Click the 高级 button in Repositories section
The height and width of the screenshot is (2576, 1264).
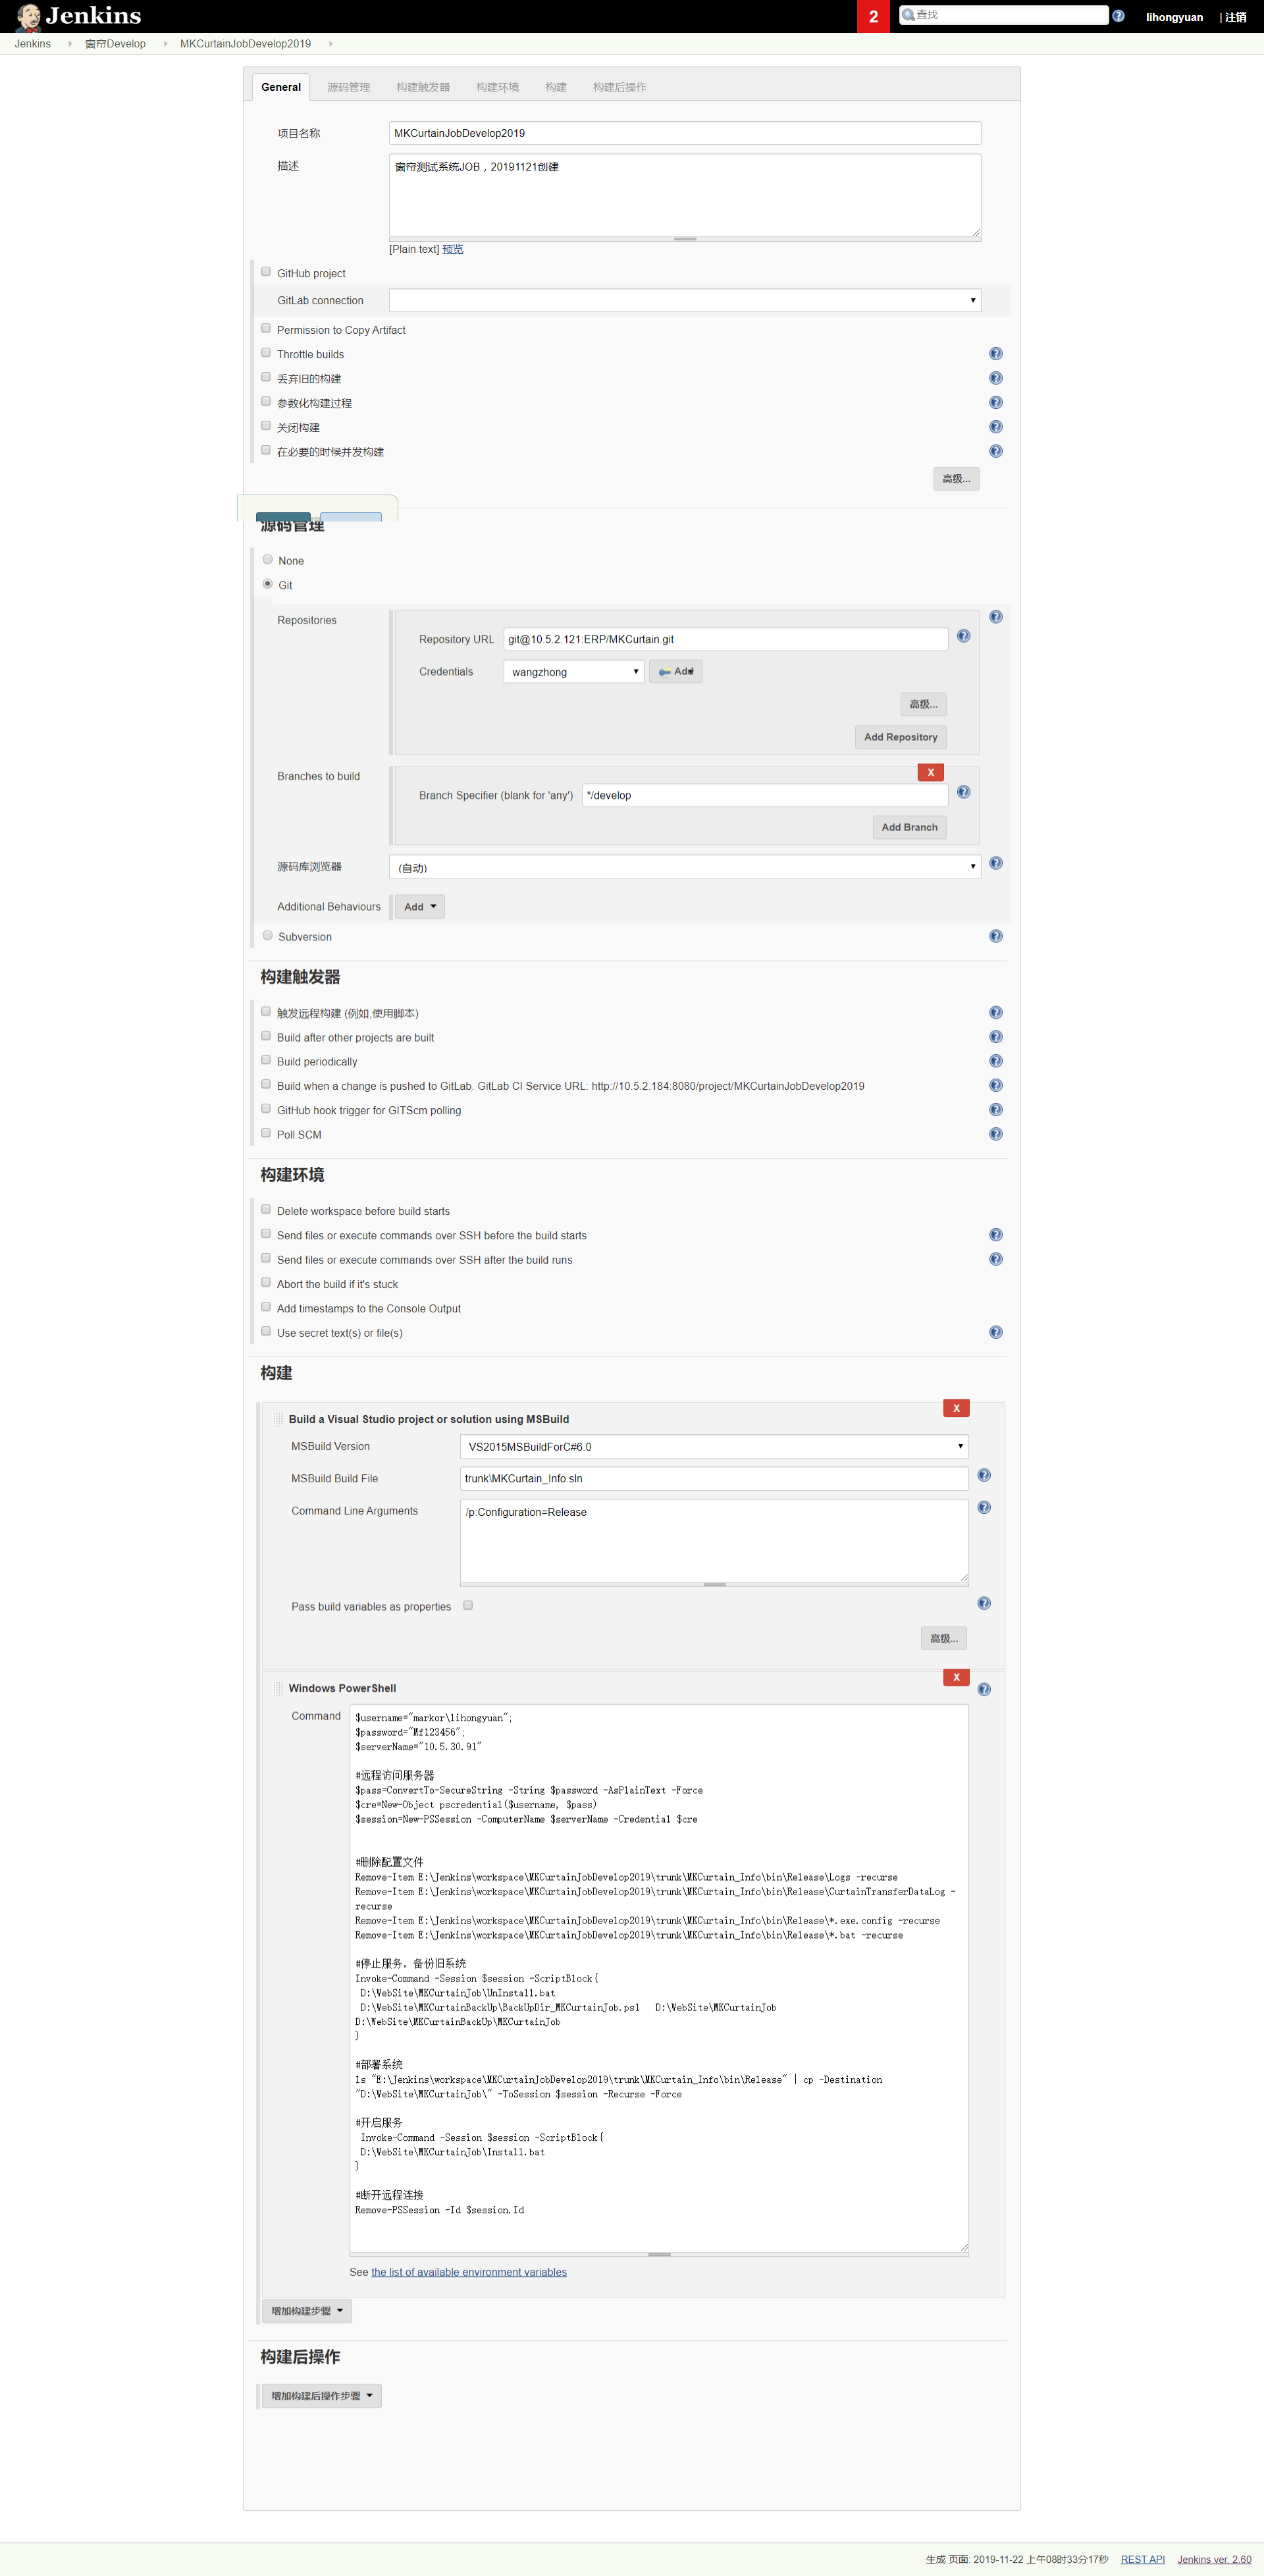click(x=924, y=703)
